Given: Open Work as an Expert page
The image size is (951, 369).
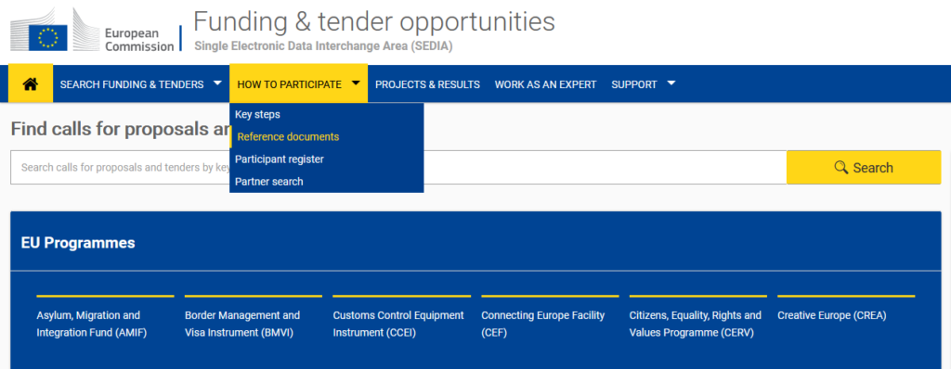Looking at the screenshot, I should coord(545,84).
